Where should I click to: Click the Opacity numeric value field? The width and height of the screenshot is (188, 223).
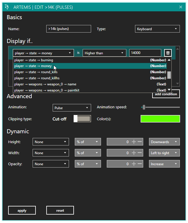click(x=125, y=164)
